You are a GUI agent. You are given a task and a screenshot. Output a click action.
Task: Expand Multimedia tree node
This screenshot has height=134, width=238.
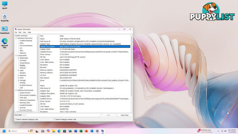[19, 58]
